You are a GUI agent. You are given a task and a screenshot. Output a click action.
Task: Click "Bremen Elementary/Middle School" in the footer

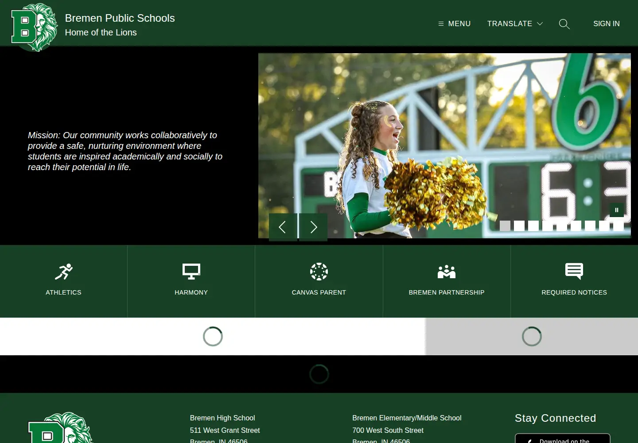point(407,418)
